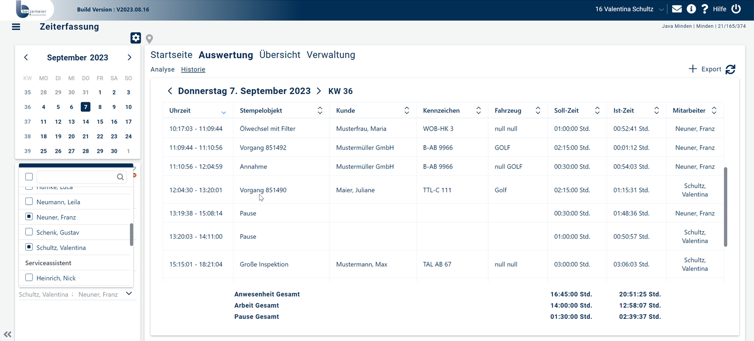Image resolution: width=754 pixels, height=341 pixels.
Task: Uncheck the Schultz, Valentina checkbox
Action: (29, 247)
